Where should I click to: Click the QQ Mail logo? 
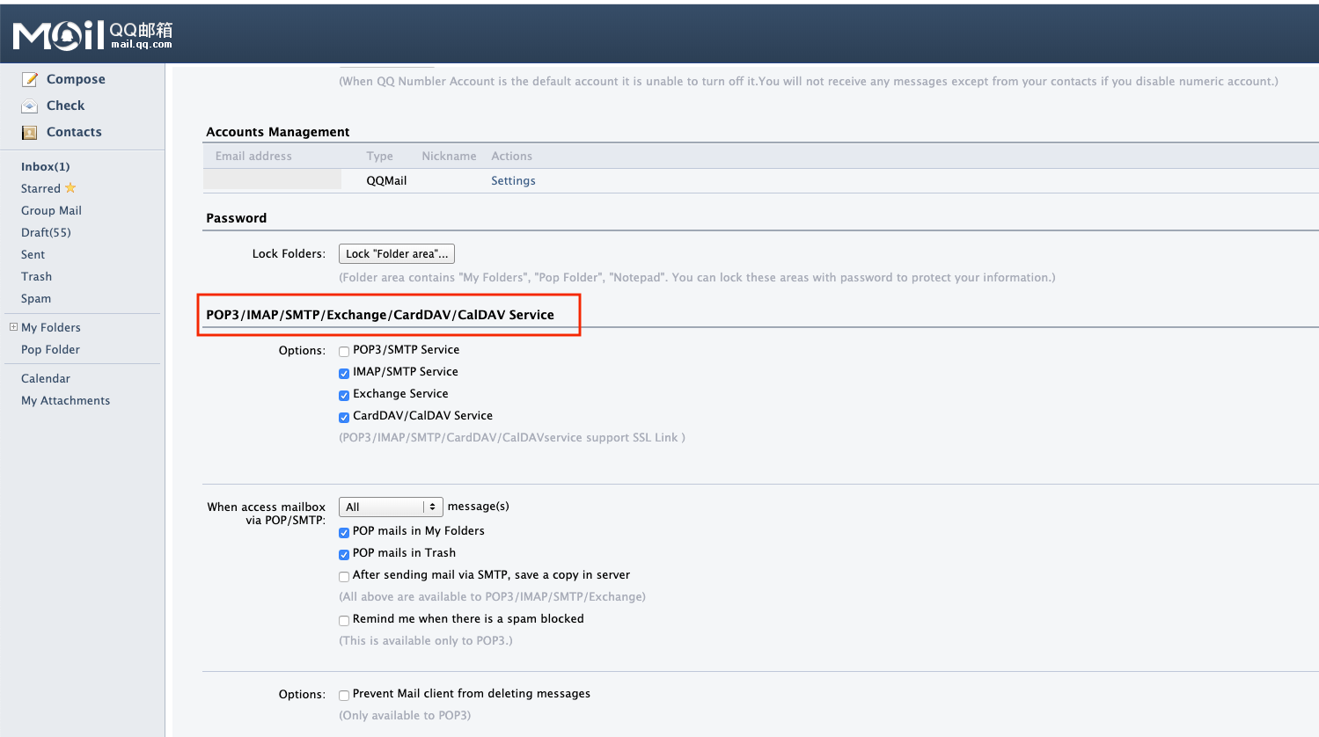click(x=92, y=35)
